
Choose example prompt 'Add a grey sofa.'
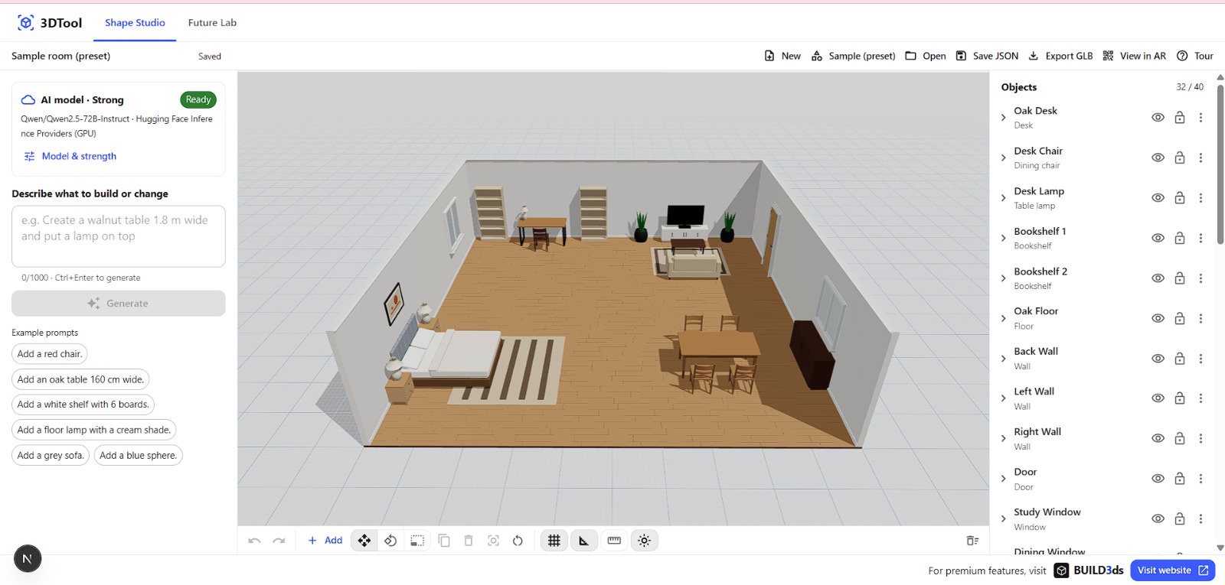[x=51, y=455]
